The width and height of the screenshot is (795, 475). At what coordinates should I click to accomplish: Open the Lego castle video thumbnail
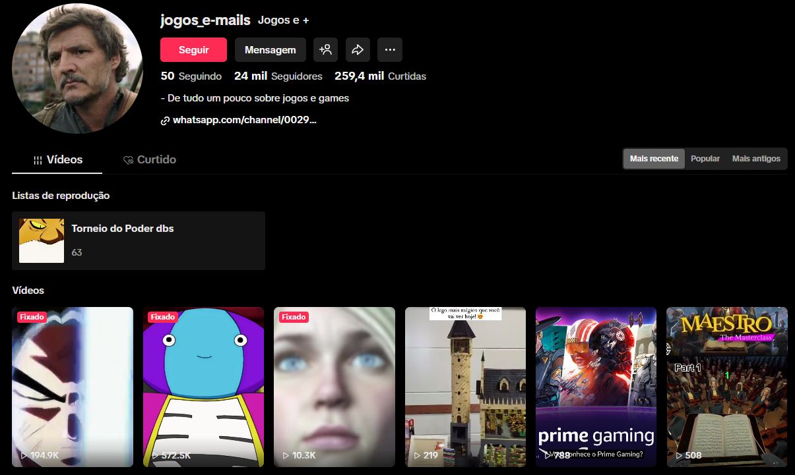click(x=465, y=387)
